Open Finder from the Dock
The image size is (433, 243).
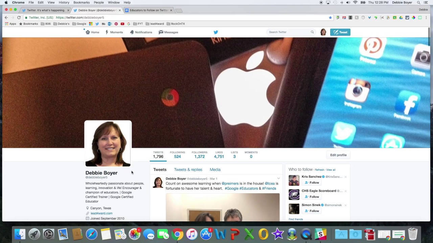click(20, 234)
